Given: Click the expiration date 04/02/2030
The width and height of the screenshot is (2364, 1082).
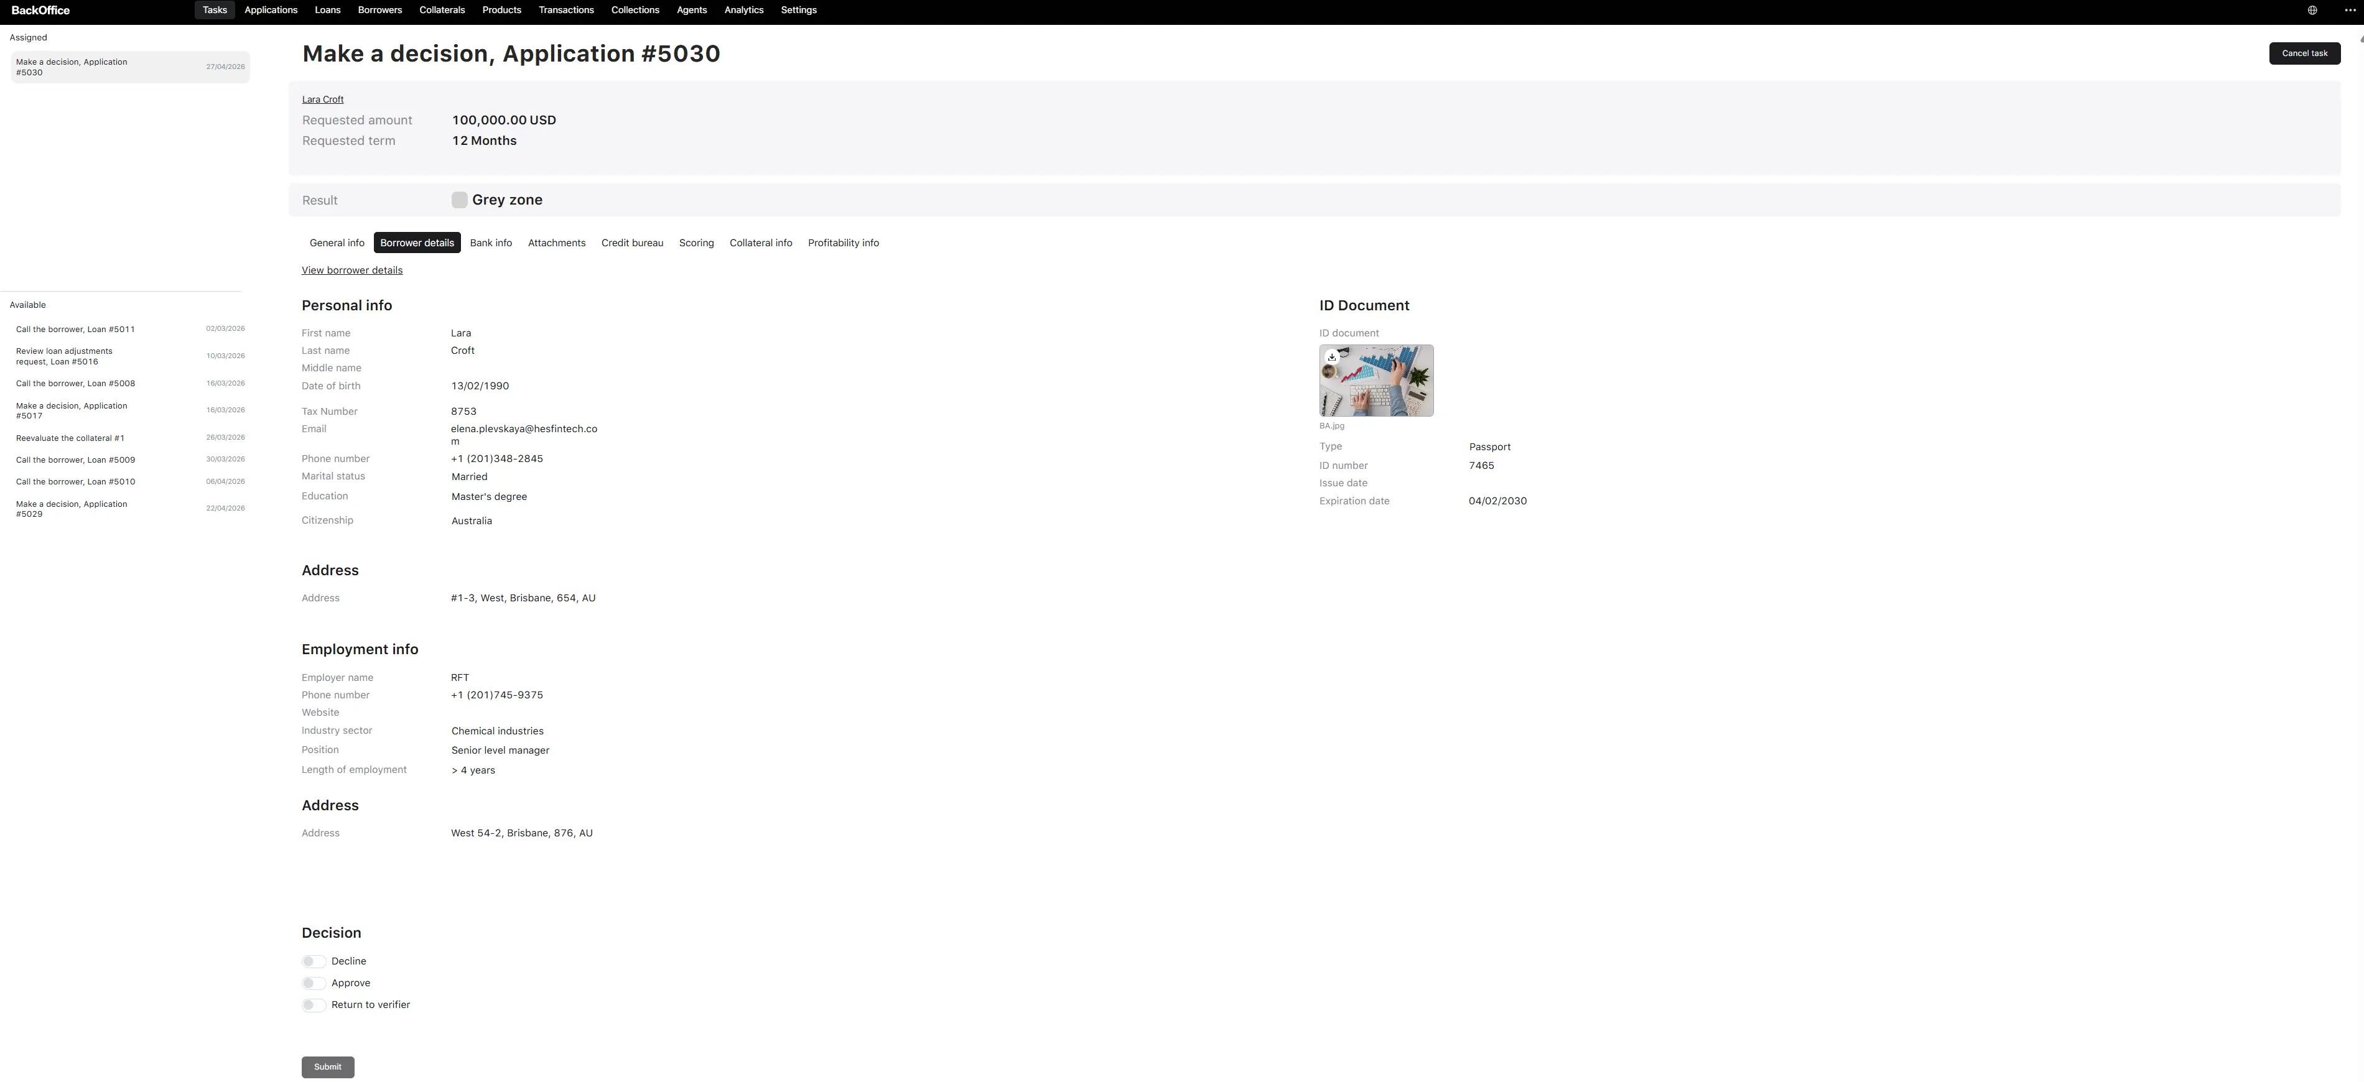Looking at the screenshot, I should click(x=1497, y=502).
